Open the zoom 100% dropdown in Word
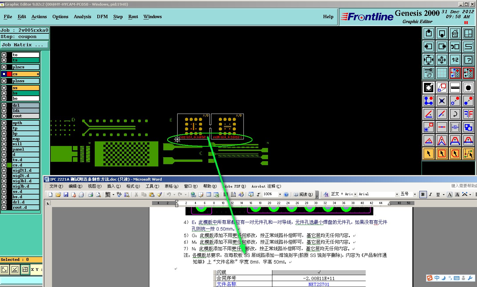The height and width of the screenshot is (287, 477). click(x=280, y=195)
